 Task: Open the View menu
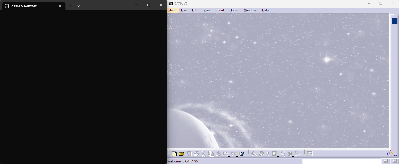click(207, 10)
